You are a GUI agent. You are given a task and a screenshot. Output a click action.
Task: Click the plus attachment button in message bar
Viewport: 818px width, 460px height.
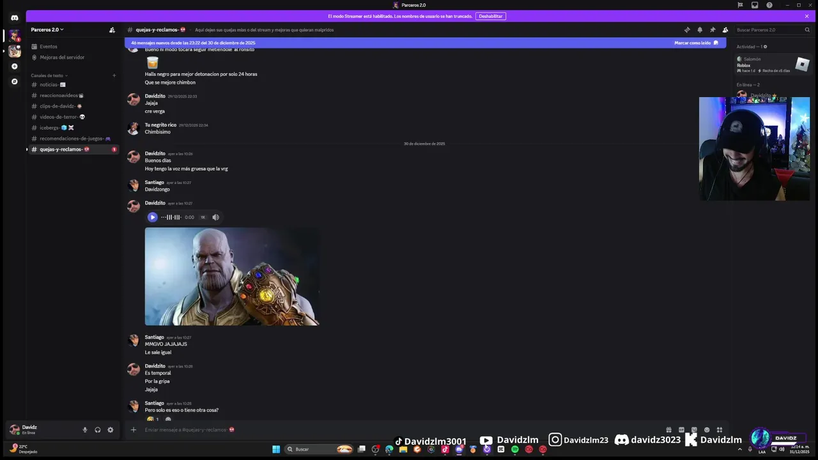coord(134,430)
